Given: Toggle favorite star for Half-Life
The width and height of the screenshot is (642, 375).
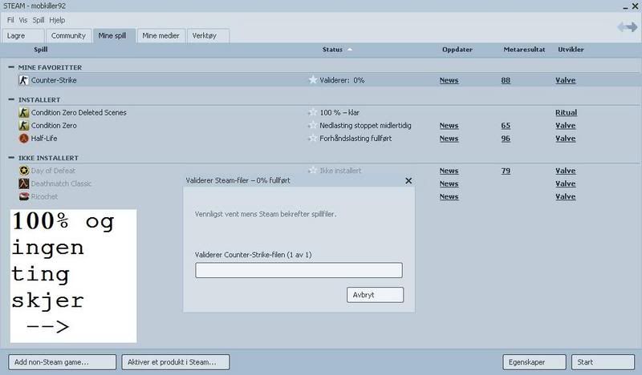Looking at the screenshot, I should click(x=312, y=139).
